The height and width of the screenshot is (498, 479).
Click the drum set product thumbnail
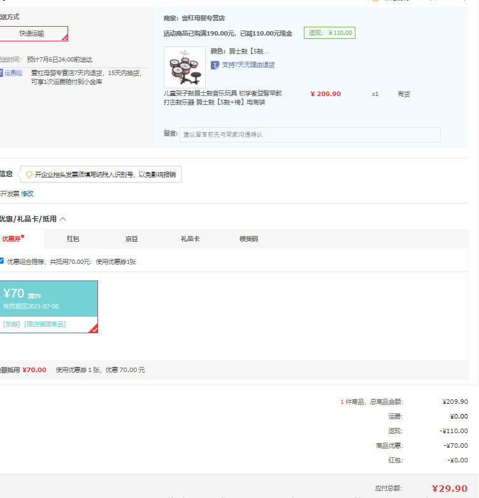point(185,67)
